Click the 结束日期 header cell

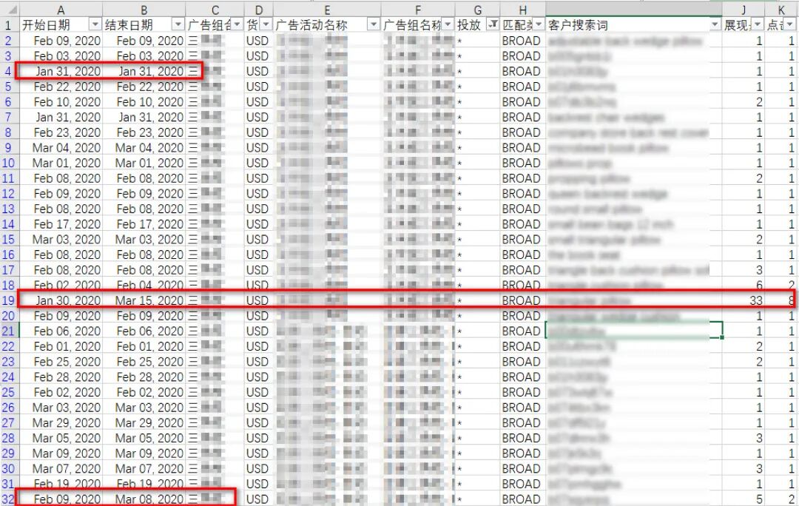click(144, 25)
